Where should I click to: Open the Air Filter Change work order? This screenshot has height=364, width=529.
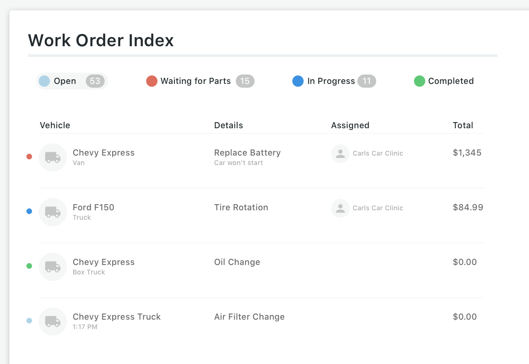[249, 317]
